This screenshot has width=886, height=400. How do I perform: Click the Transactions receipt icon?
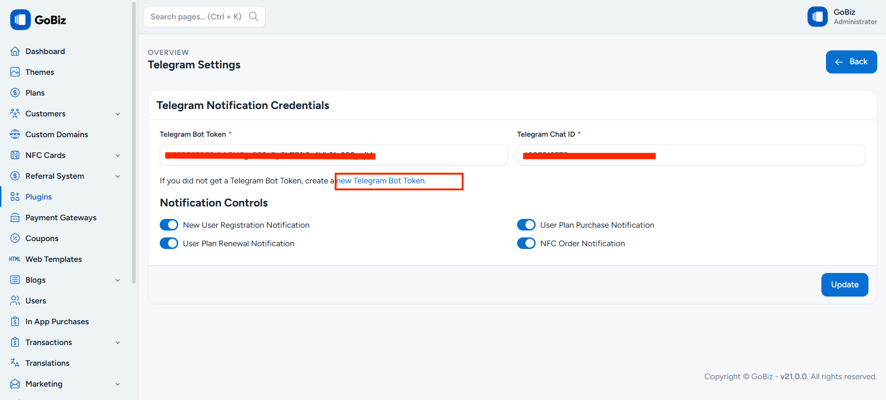(x=15, y=342)
